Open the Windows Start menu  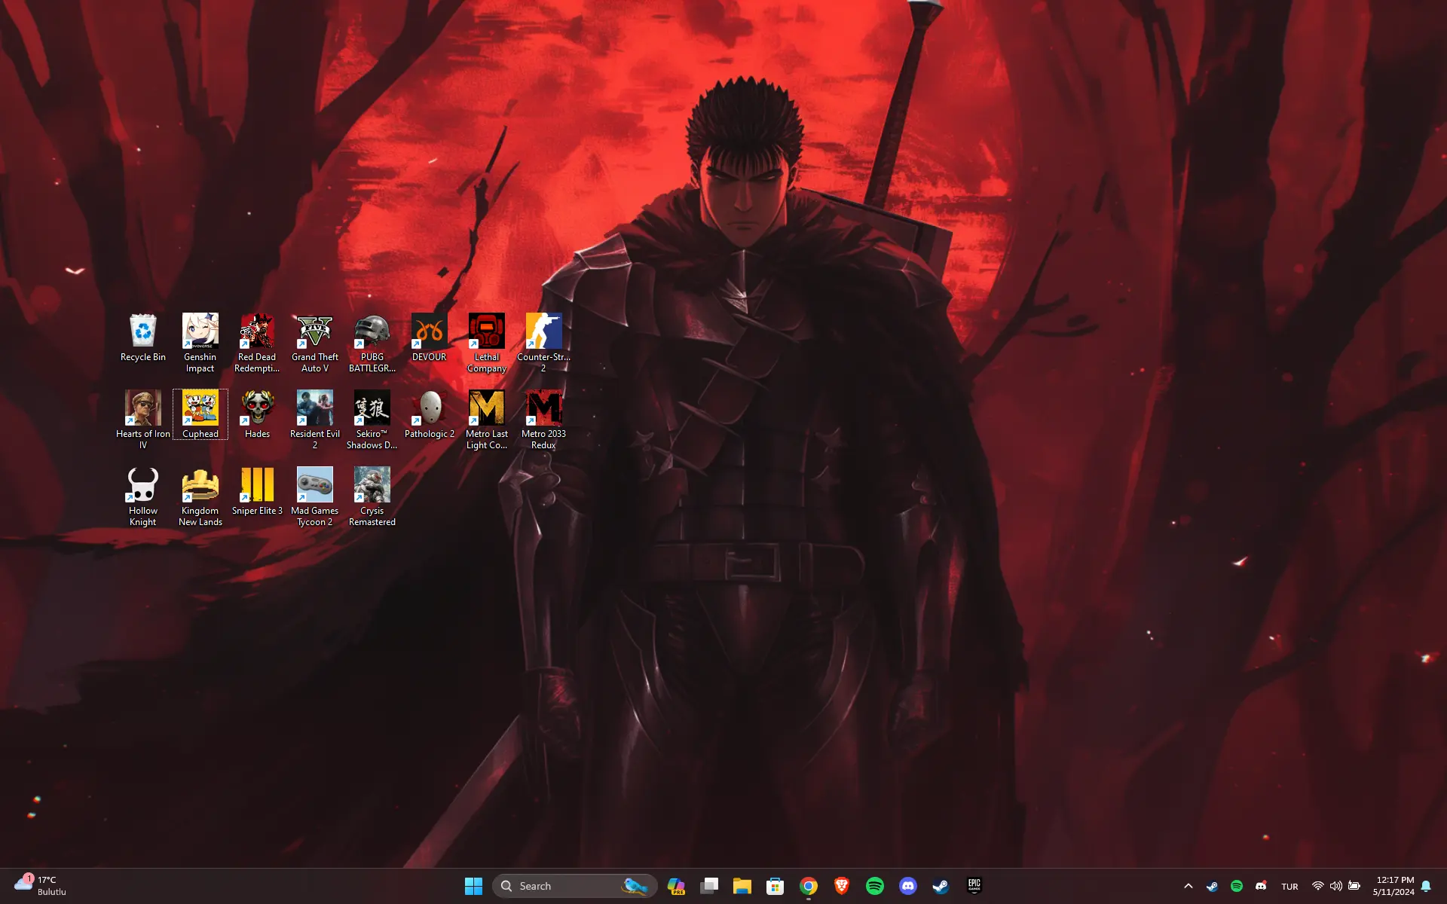pos(473,886)
